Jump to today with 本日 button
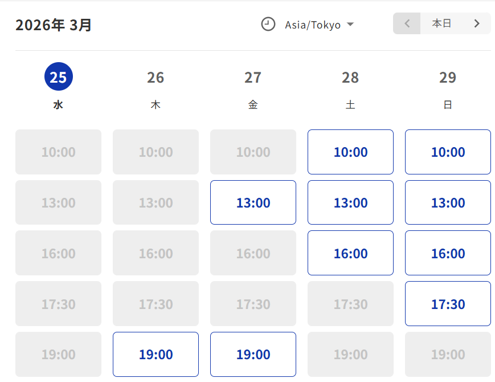 (441, 23)
